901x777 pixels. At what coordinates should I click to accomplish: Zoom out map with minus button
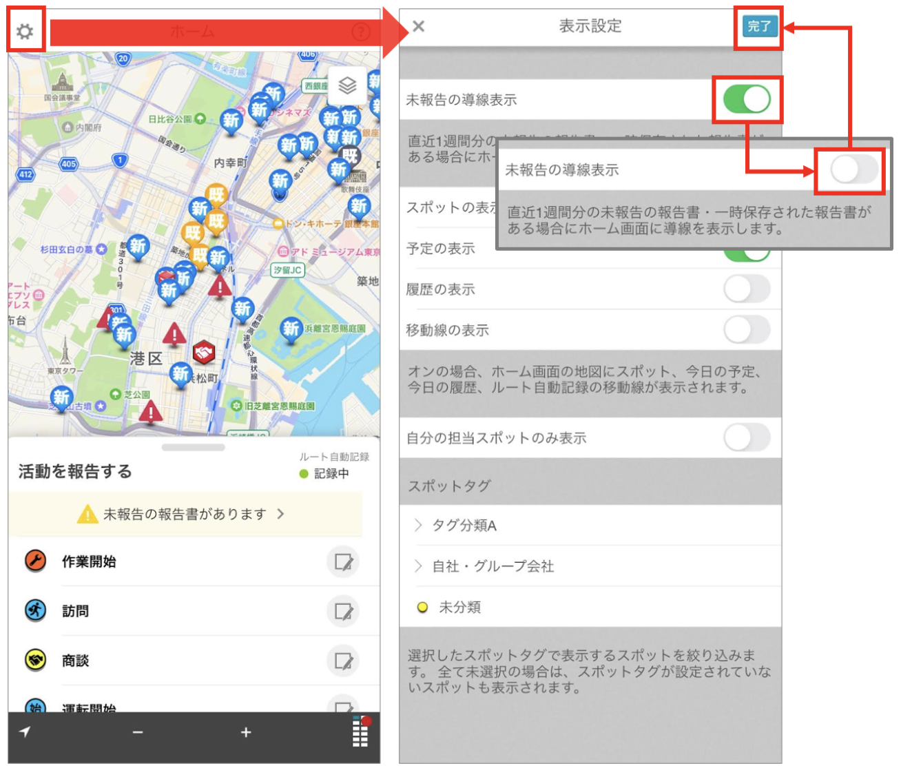click(138, 732)
